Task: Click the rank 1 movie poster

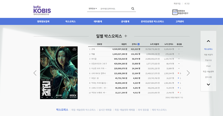Action: 59,73
